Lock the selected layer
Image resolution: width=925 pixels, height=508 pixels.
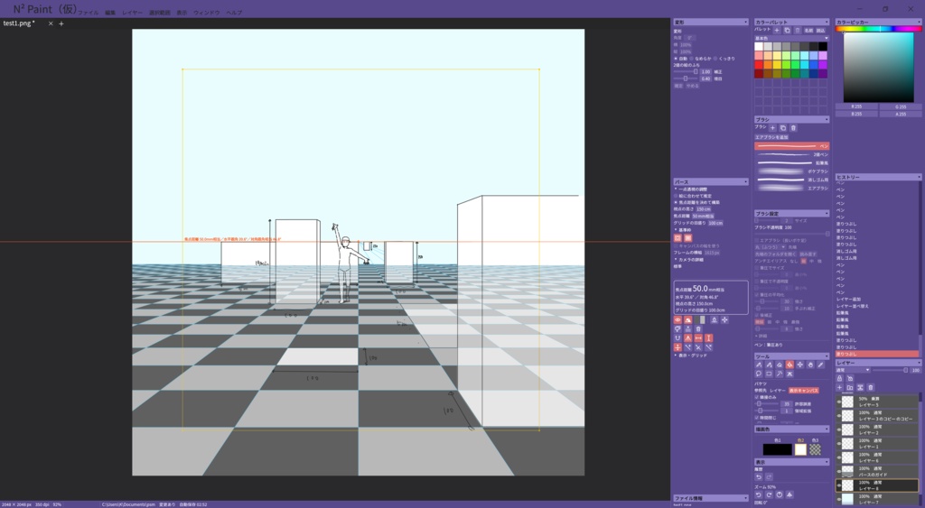coord(839,378)
